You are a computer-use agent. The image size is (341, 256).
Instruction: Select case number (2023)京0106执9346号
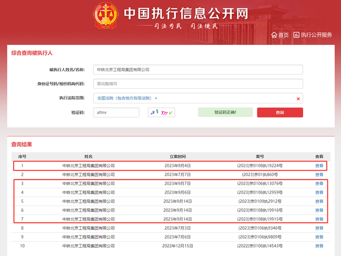click(260, 228)
